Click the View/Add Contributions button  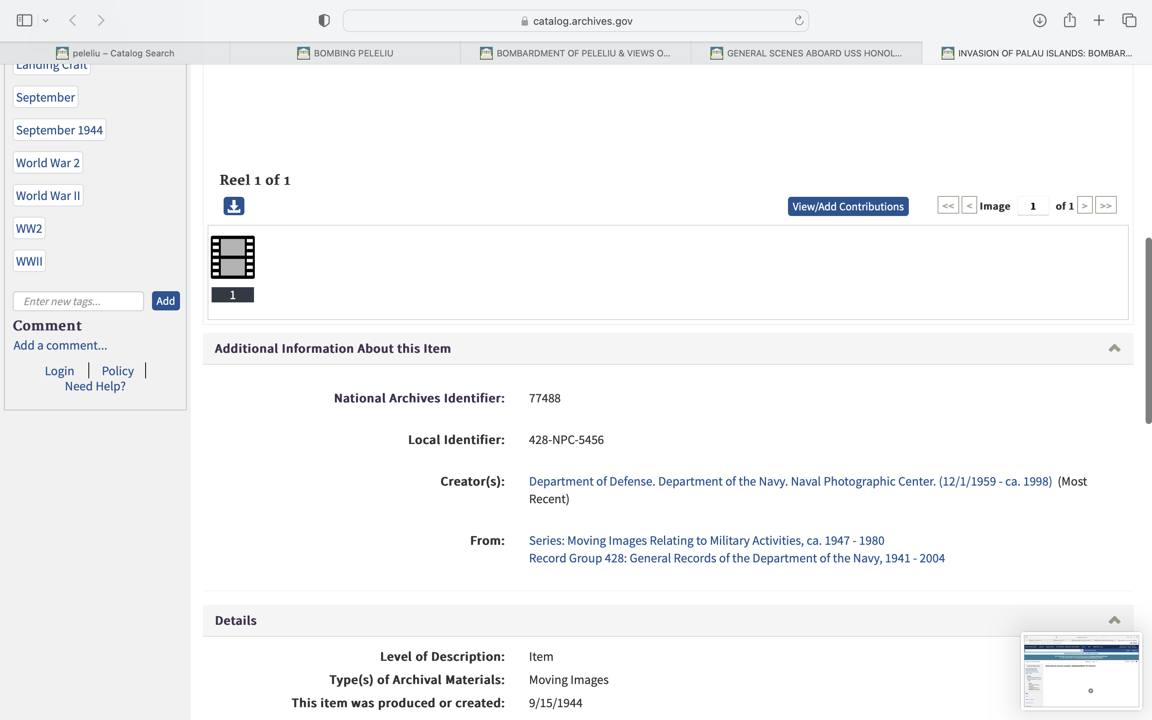(848, 206)
